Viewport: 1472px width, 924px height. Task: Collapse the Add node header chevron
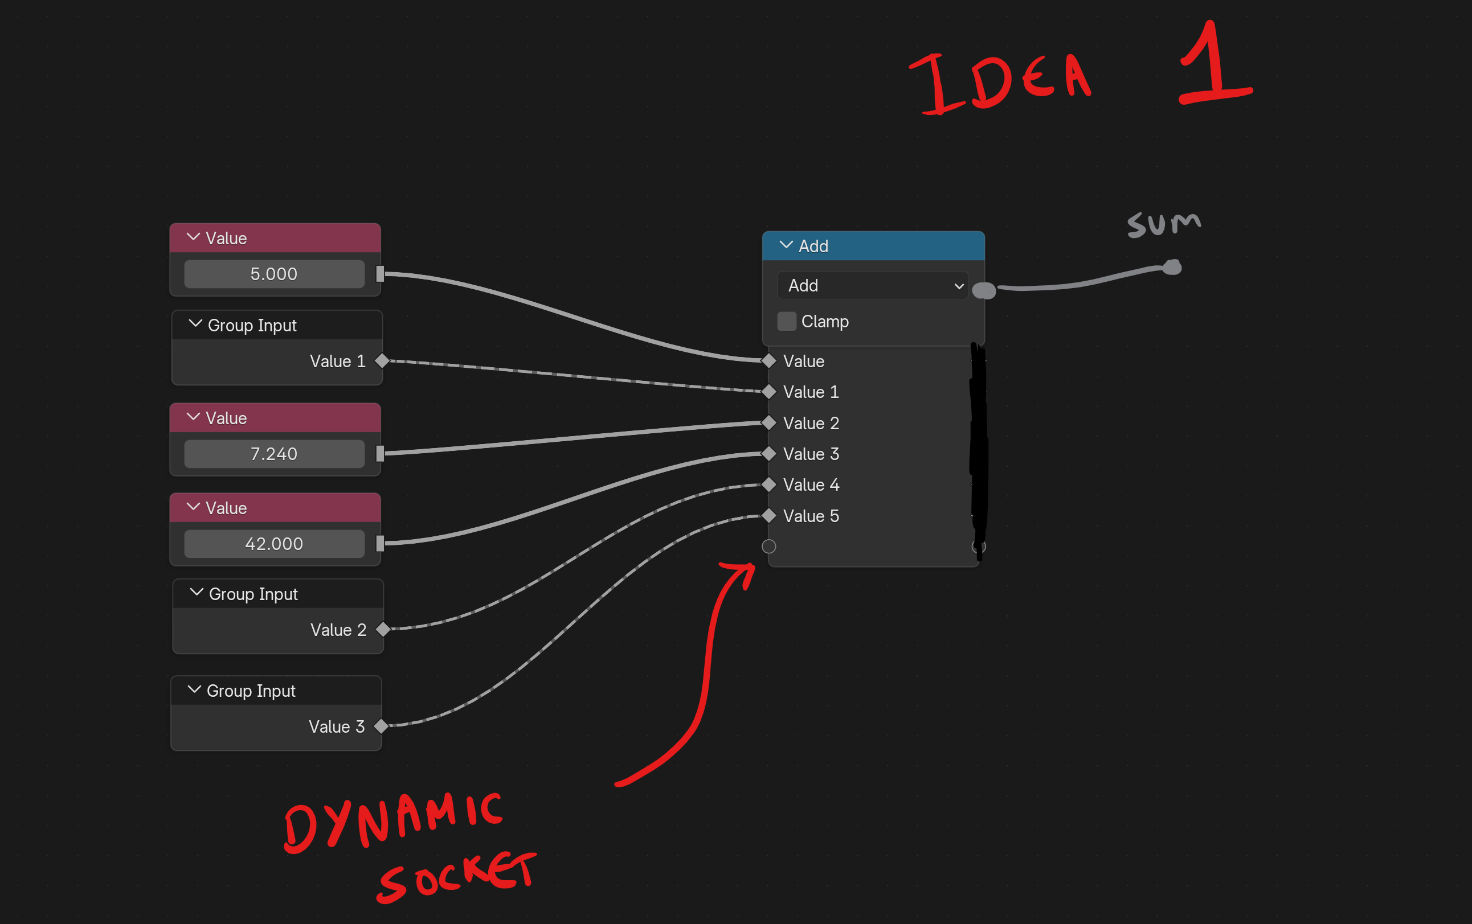[x=786, y=245]
